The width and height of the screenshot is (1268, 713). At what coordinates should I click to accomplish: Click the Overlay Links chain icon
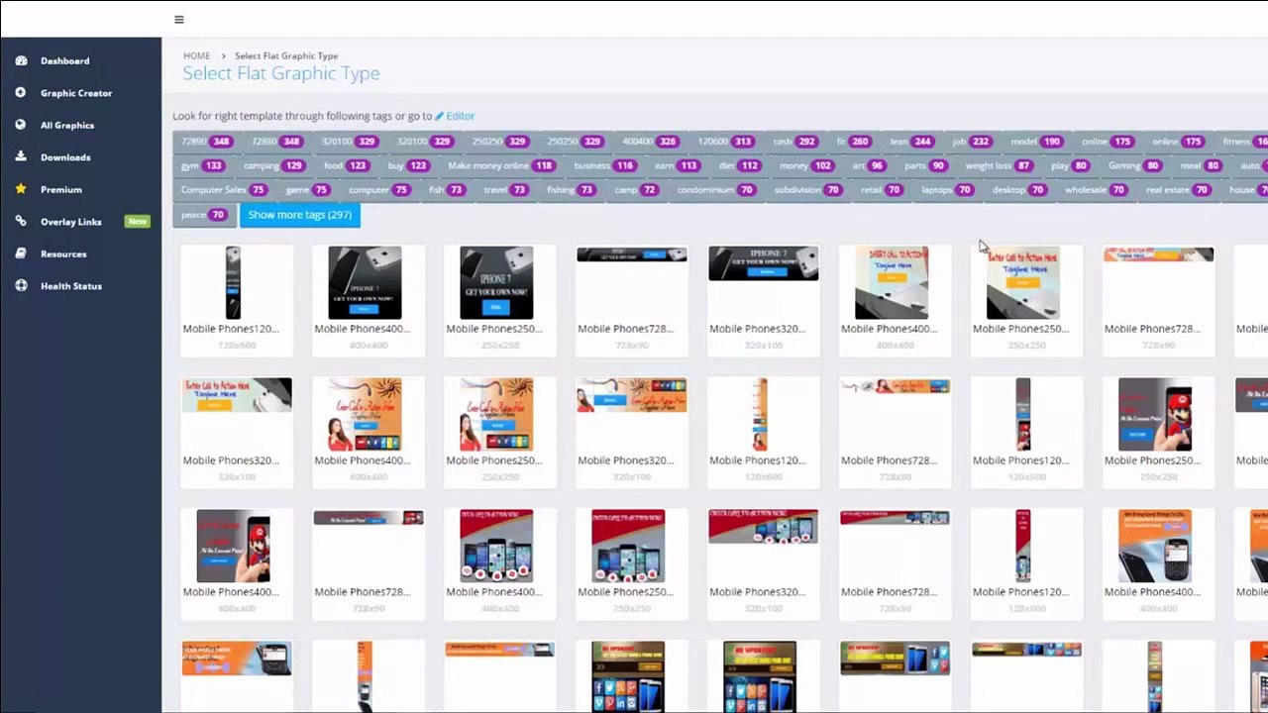point(21,222)
